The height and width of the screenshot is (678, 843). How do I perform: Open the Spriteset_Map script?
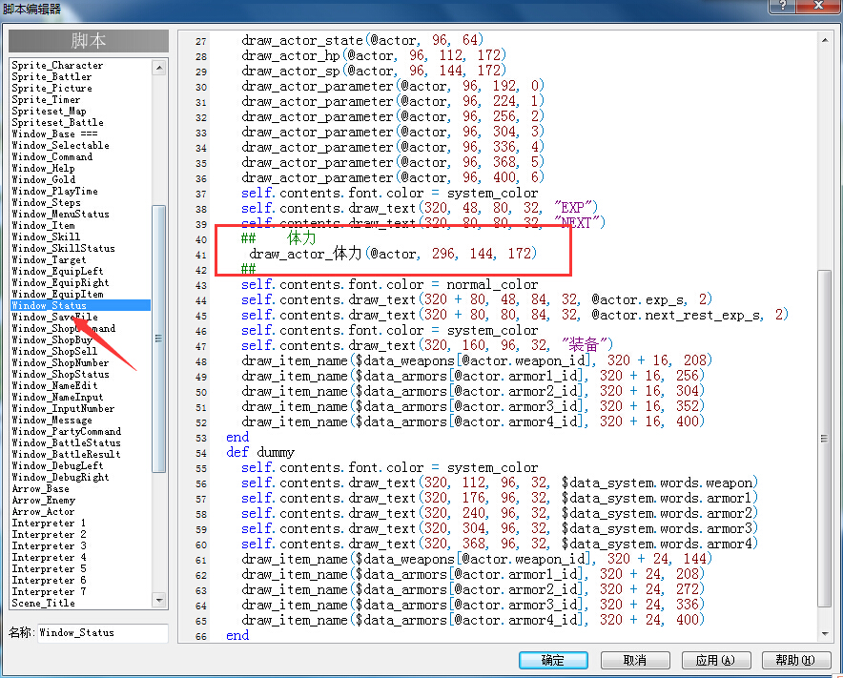coord(49,111)
